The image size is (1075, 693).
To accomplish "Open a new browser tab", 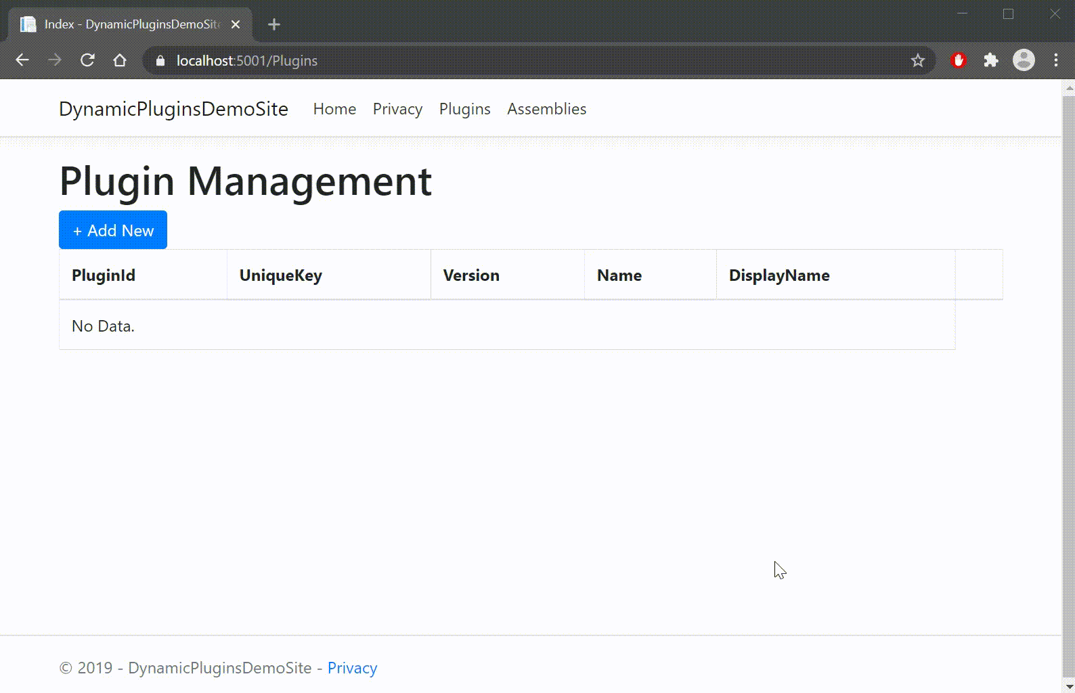I will pos(273,24).
